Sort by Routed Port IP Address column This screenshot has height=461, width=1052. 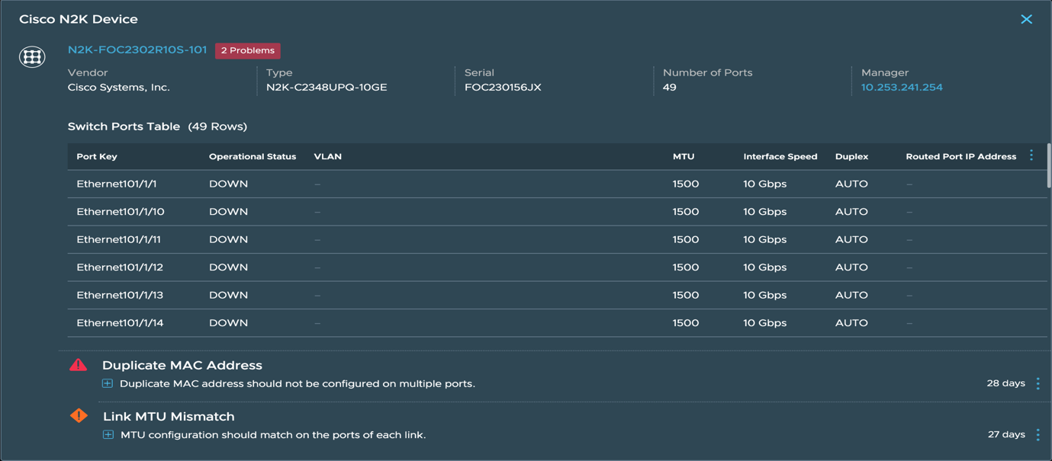point(960,156)
